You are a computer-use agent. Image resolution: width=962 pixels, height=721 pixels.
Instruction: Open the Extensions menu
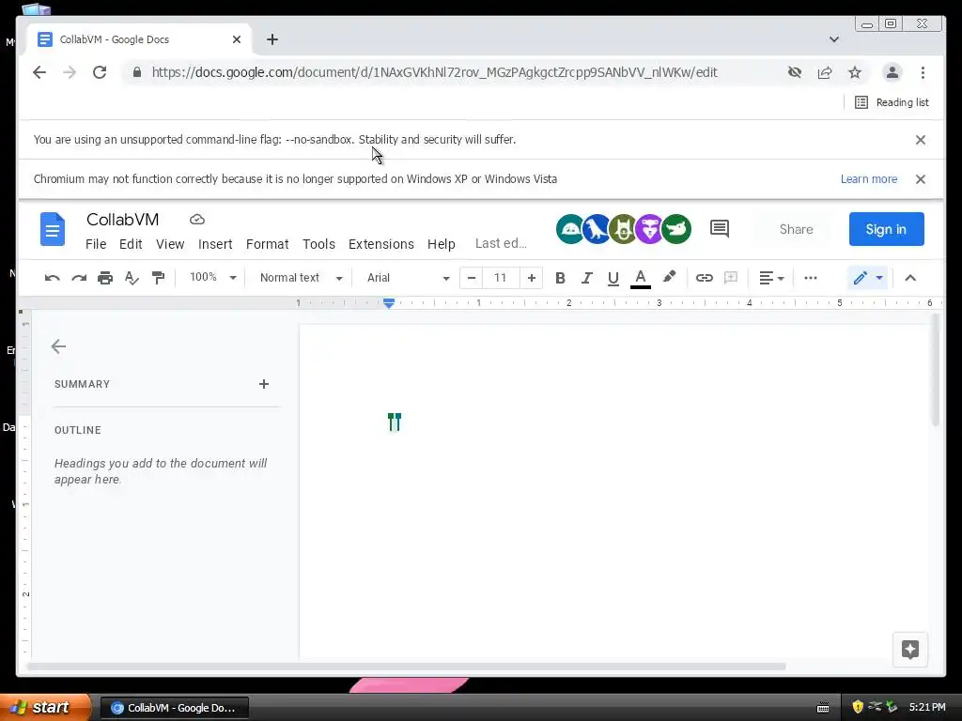pyautogui.click(x=381, y=244)
